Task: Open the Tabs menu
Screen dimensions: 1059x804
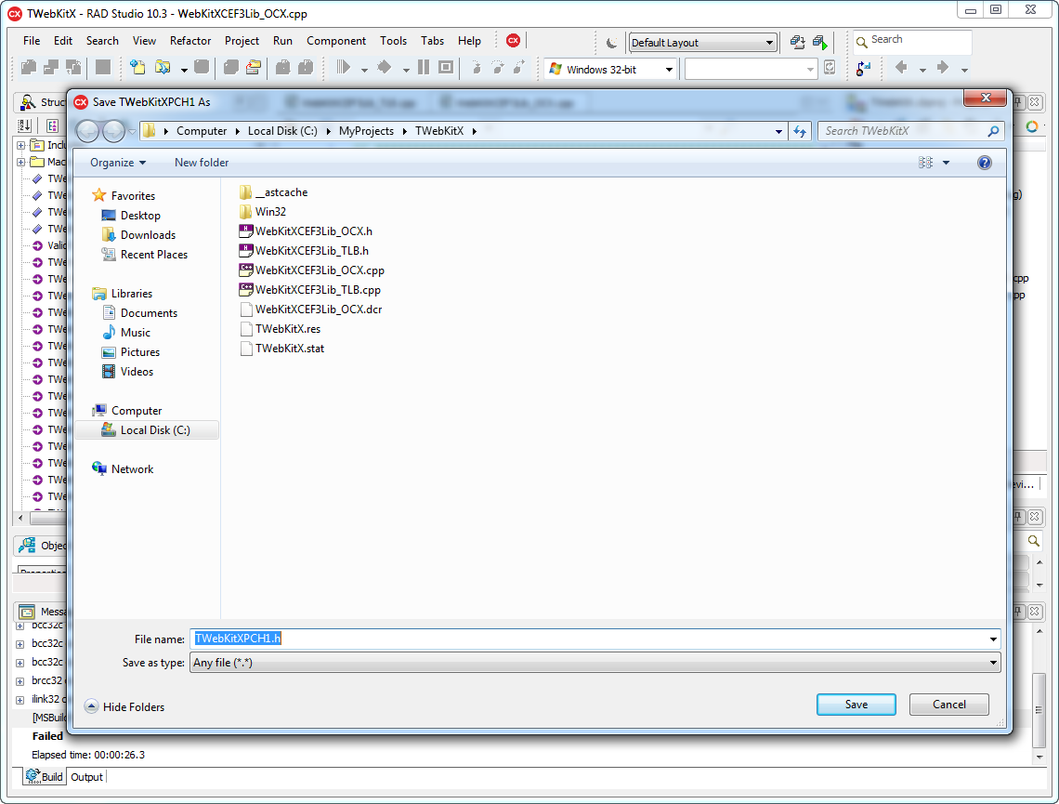Action: pos(432,41)
